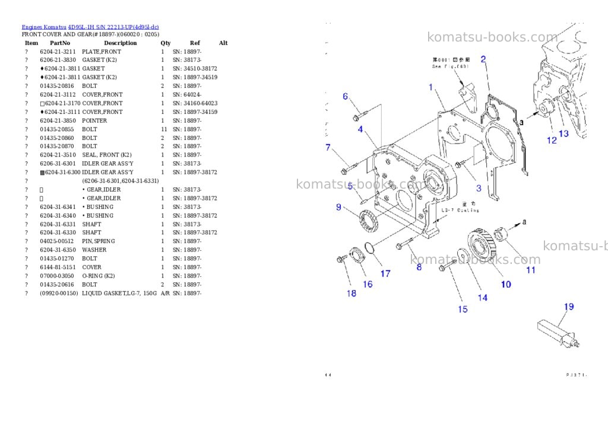Click diagram callout number 16
This screenshot has width=608, height=430.
368,284
